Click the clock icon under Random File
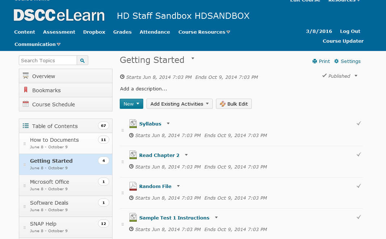Viewport: 386px width, 239px height. click(131, 198)
